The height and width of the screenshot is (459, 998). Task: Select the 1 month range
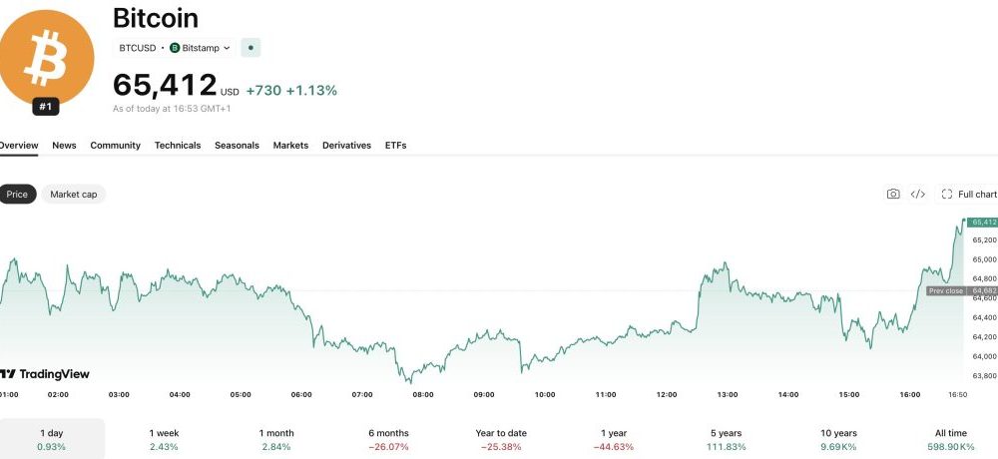(276, 439)
